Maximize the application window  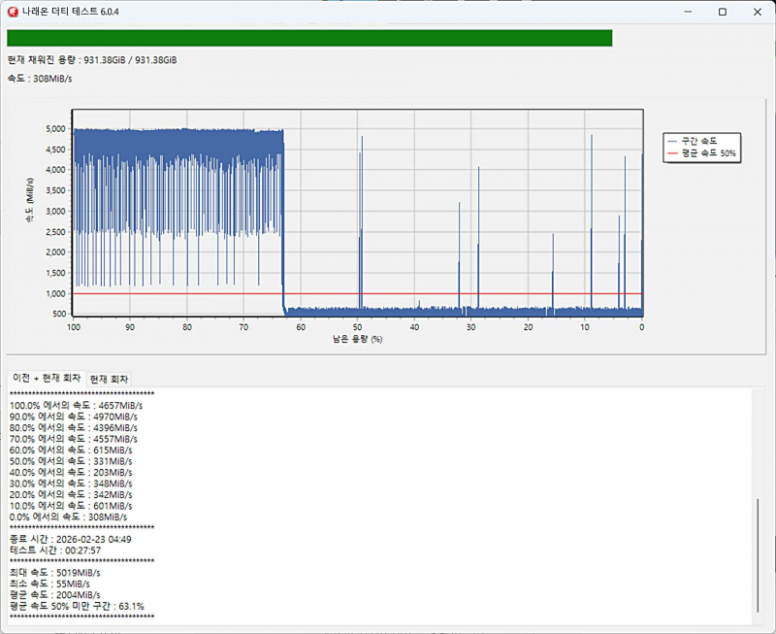pyautogui.click(x=722, y=12)
